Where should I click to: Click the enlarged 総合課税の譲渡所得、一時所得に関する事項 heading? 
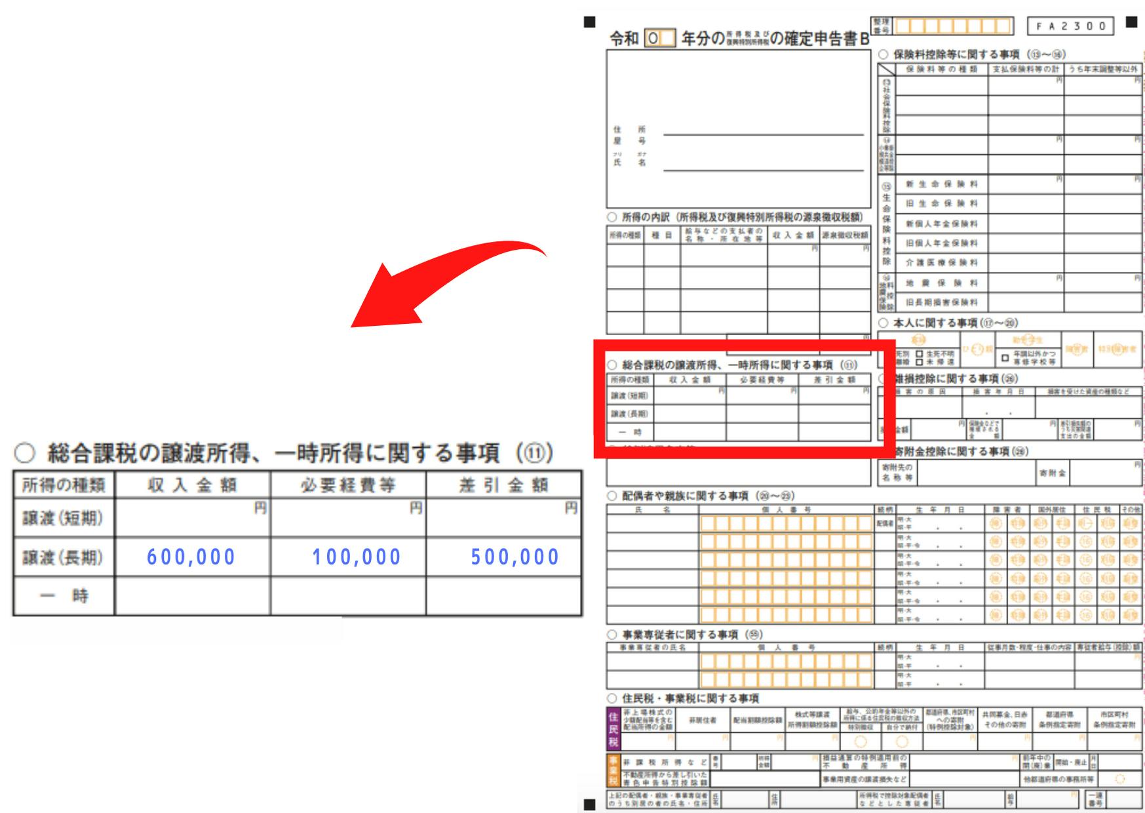pyautogui.click(x=284, y=453)
